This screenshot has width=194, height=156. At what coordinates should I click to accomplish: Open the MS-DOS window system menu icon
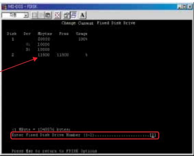tap(4, 7)
